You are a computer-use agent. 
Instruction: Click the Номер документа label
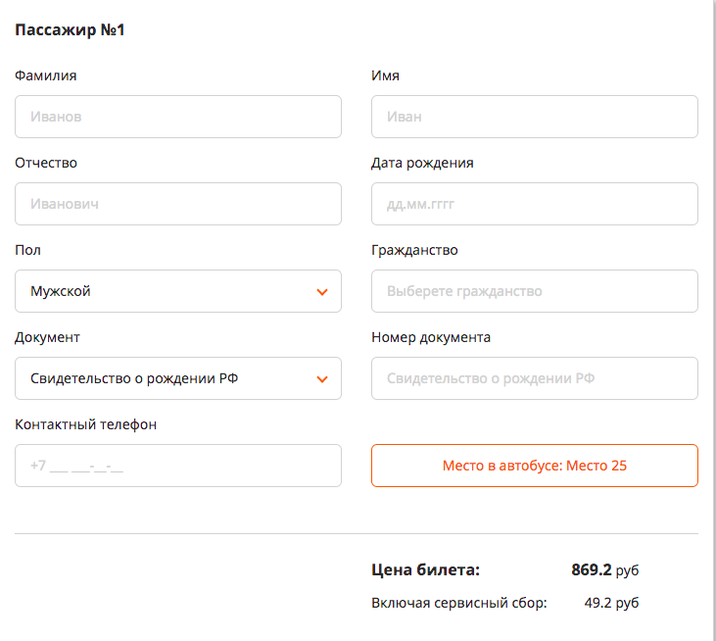pos(431,337)
